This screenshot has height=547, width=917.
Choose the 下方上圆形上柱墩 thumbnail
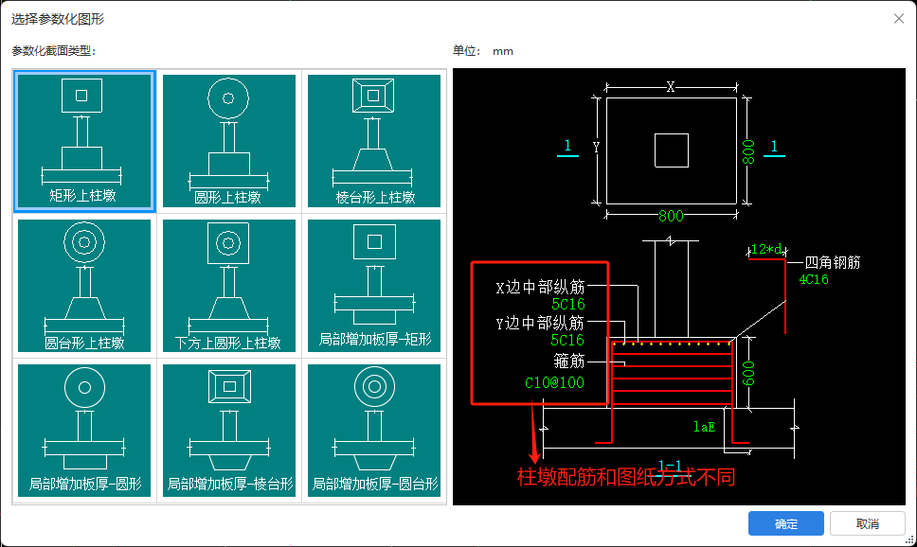pos(229,286)
